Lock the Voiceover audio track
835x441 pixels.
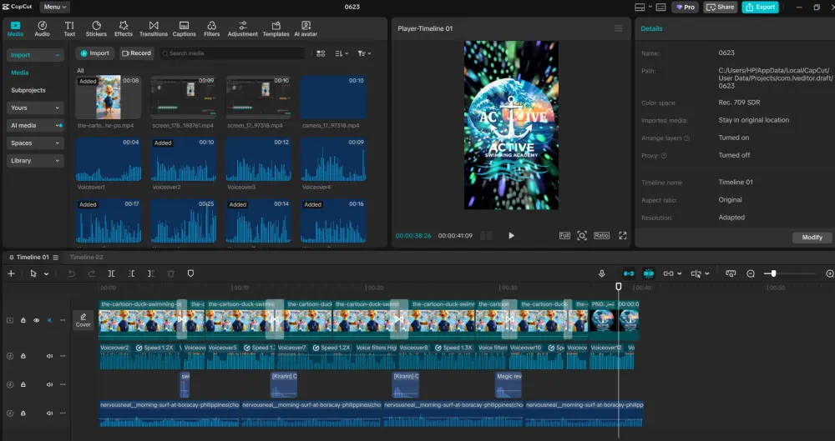point(23,356)
